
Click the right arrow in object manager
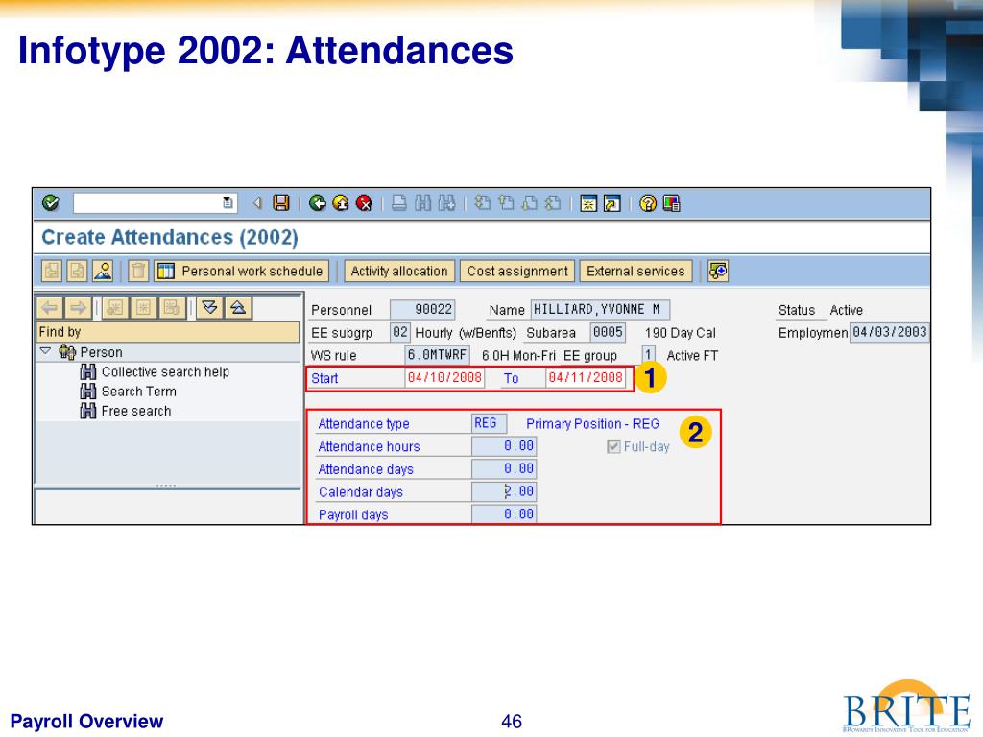pos(79,308)
